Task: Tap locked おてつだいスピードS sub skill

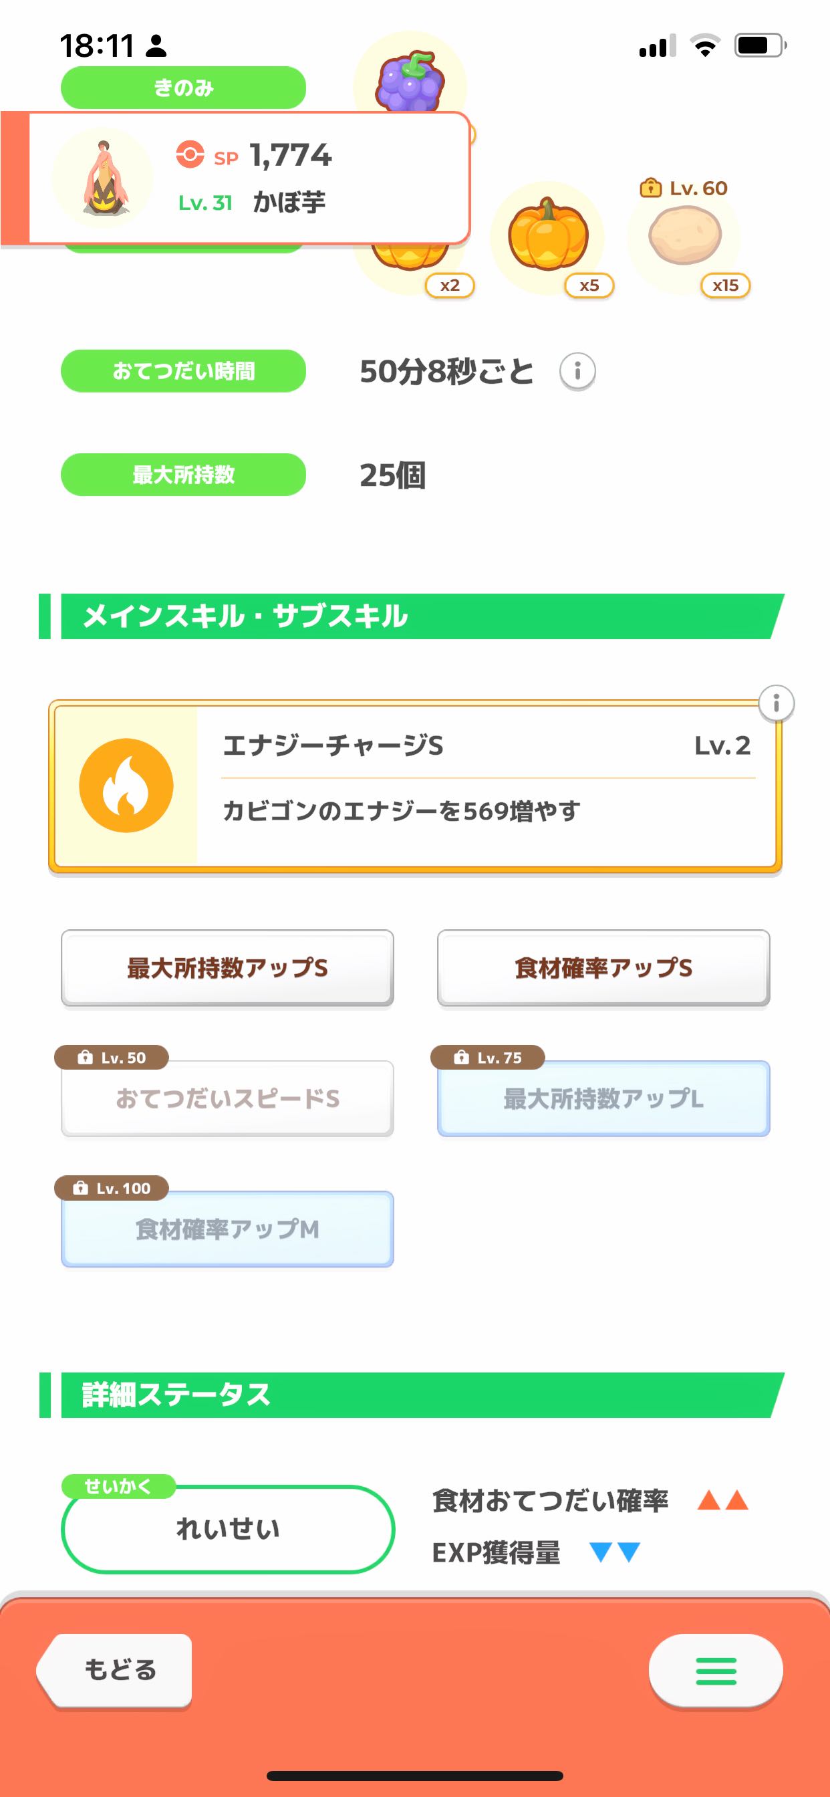Action: point(227,1098)
